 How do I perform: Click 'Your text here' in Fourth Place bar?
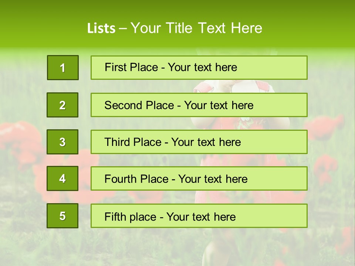[213, 179]
